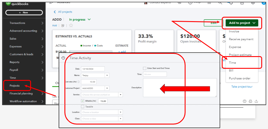Open the notifications bell
Image resolution: width=268 pixels, height=129 pixels.
coord(231,3)
